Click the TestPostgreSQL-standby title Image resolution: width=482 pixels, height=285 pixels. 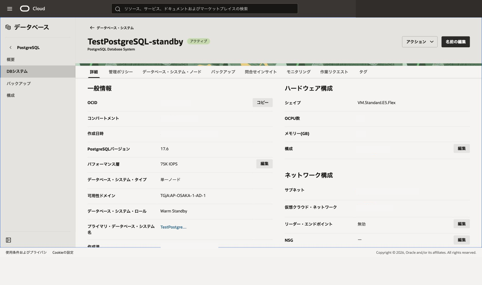(135, 42)
